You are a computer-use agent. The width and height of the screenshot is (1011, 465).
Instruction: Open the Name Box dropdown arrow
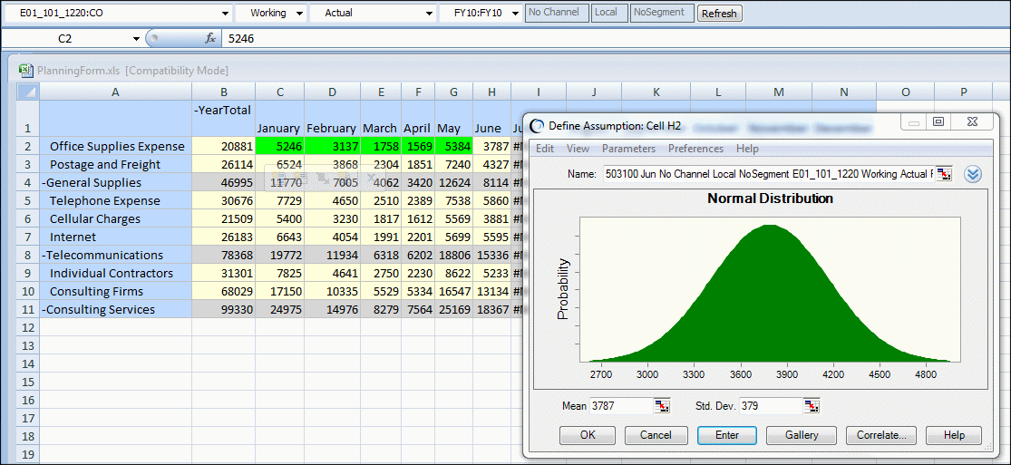pos(136,39)
